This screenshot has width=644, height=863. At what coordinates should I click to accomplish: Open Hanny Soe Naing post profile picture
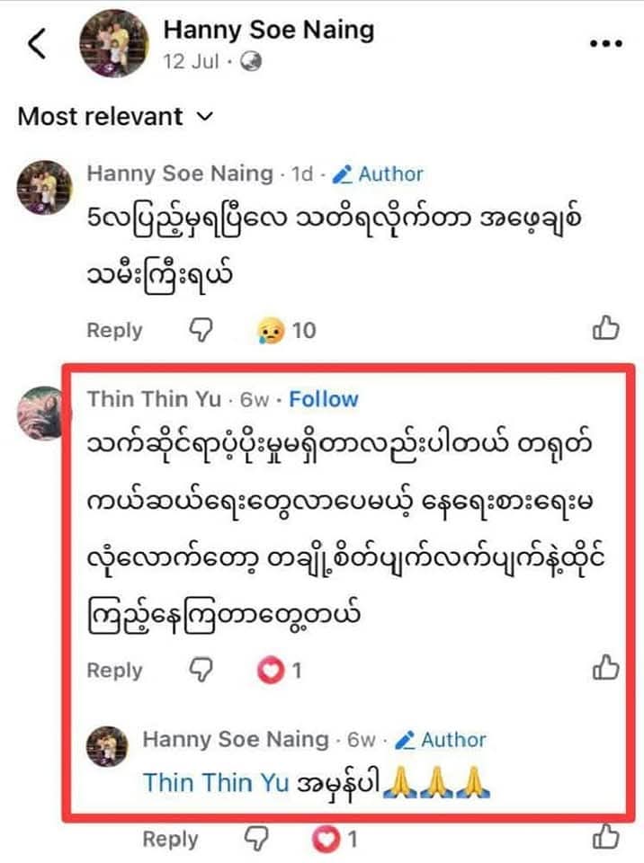(114, 44)
